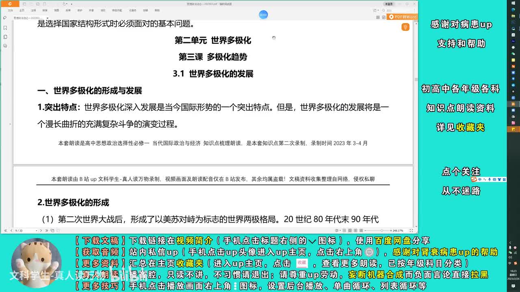Click the top pen icon in sidebar

[4, 17]
